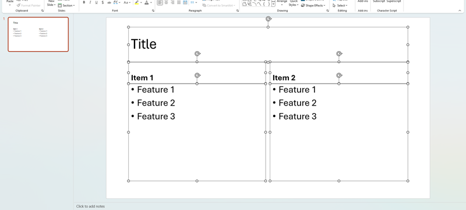The width and height of the screenshot is (466, 210).
Task: Click Format Painter
Action: coord(29,5)
